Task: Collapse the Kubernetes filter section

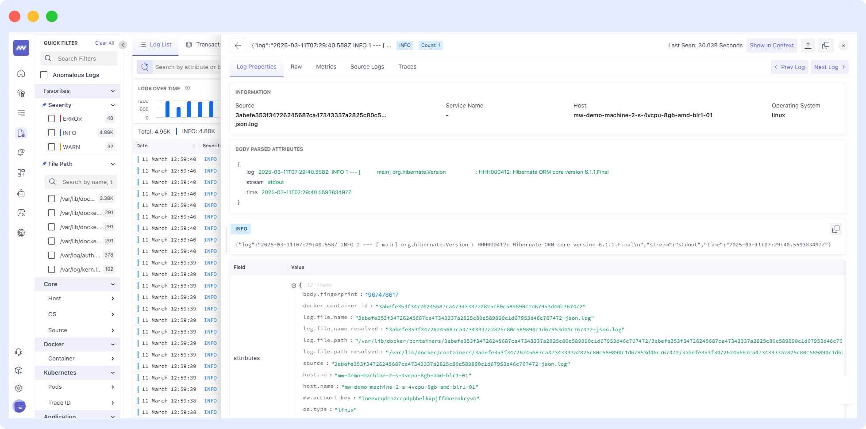Action: 113,372
